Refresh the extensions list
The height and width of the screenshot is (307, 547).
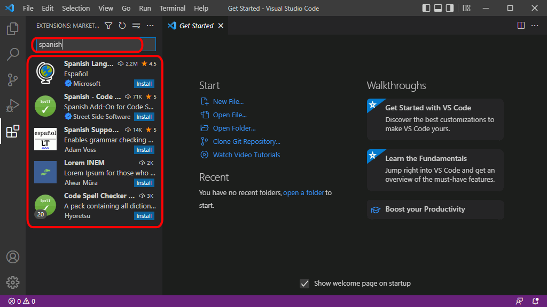122,26
